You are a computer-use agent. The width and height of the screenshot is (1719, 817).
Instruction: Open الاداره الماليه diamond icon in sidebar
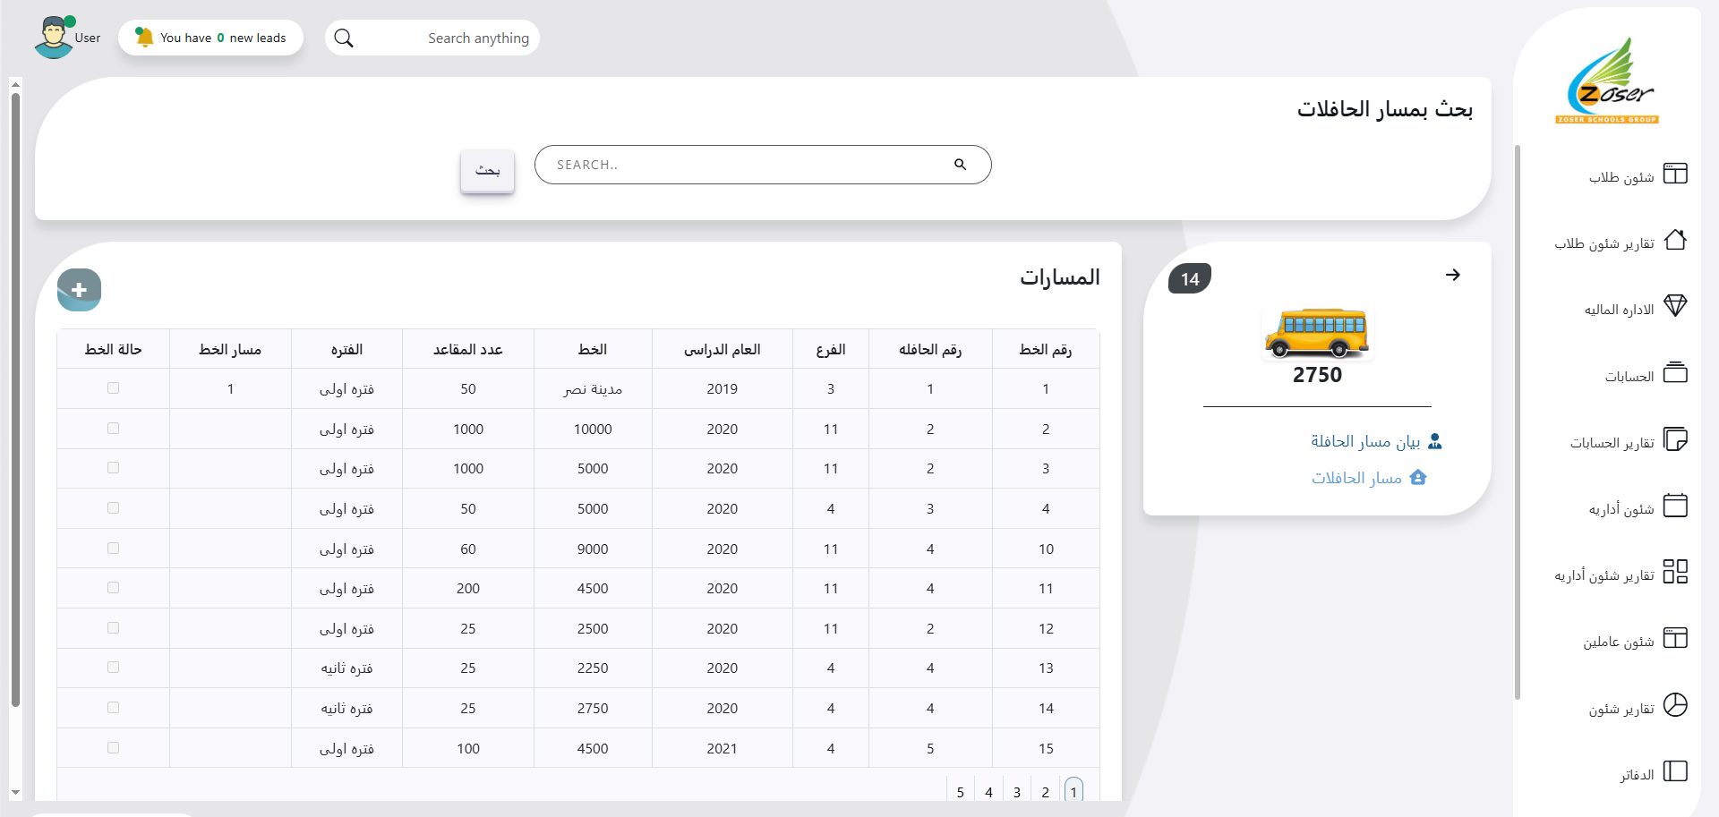(x=1674, y=306)
